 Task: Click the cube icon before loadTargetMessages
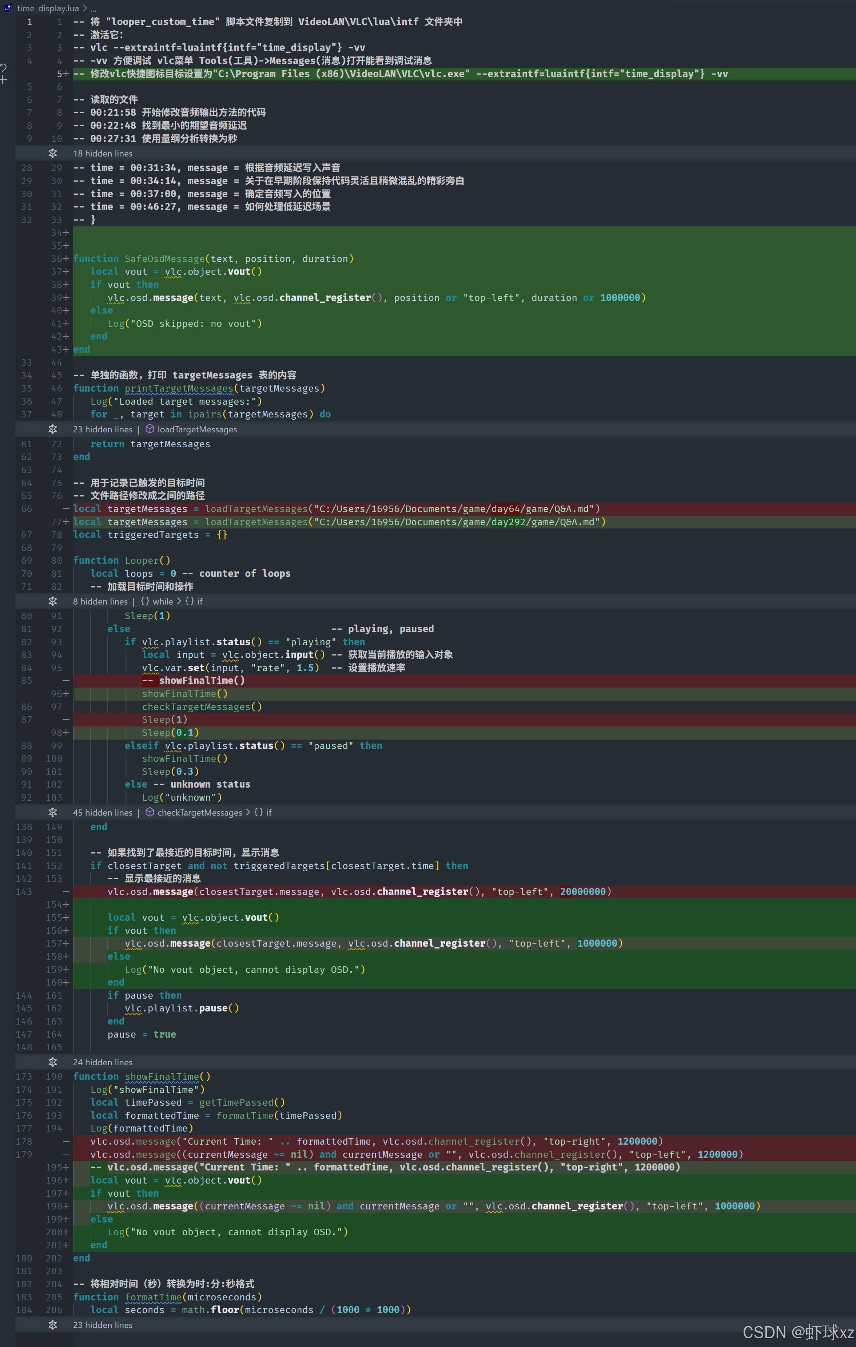click(149, 429)
